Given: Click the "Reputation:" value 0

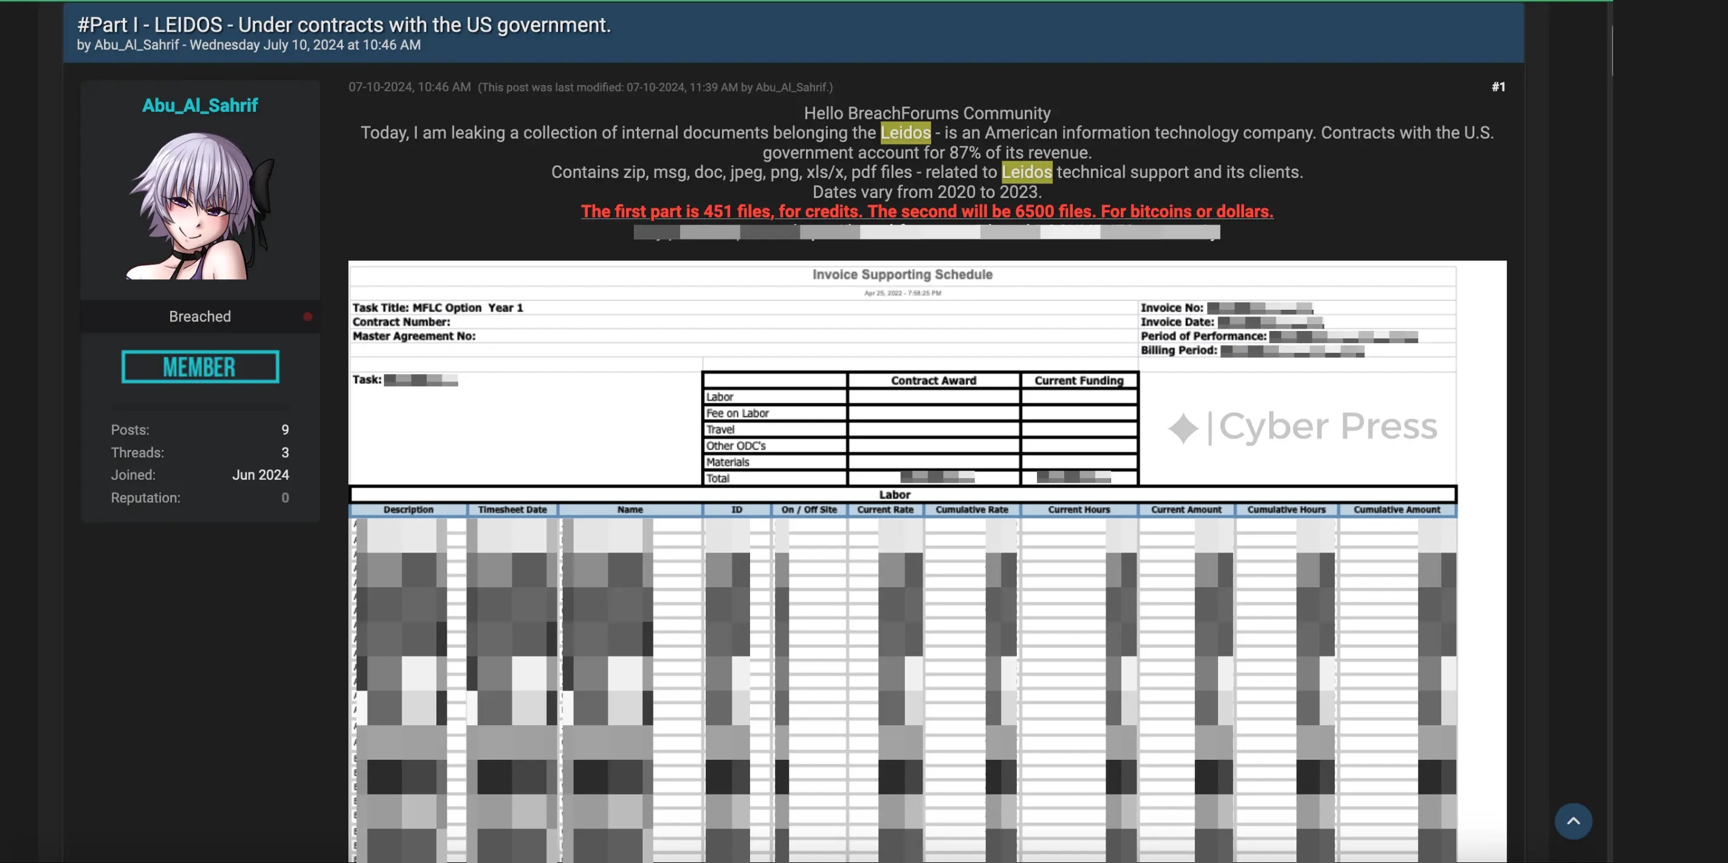Looking at the screenshot, I should pyautogui.click(x=285, y=498).
